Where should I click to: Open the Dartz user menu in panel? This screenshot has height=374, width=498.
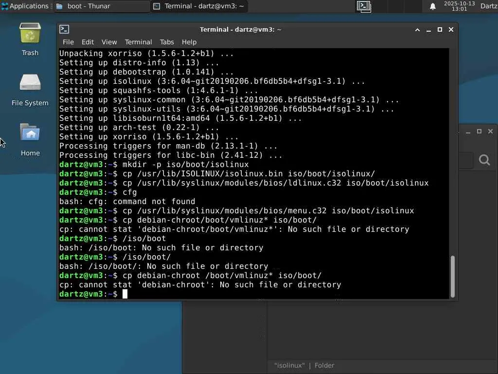point(489,6)
